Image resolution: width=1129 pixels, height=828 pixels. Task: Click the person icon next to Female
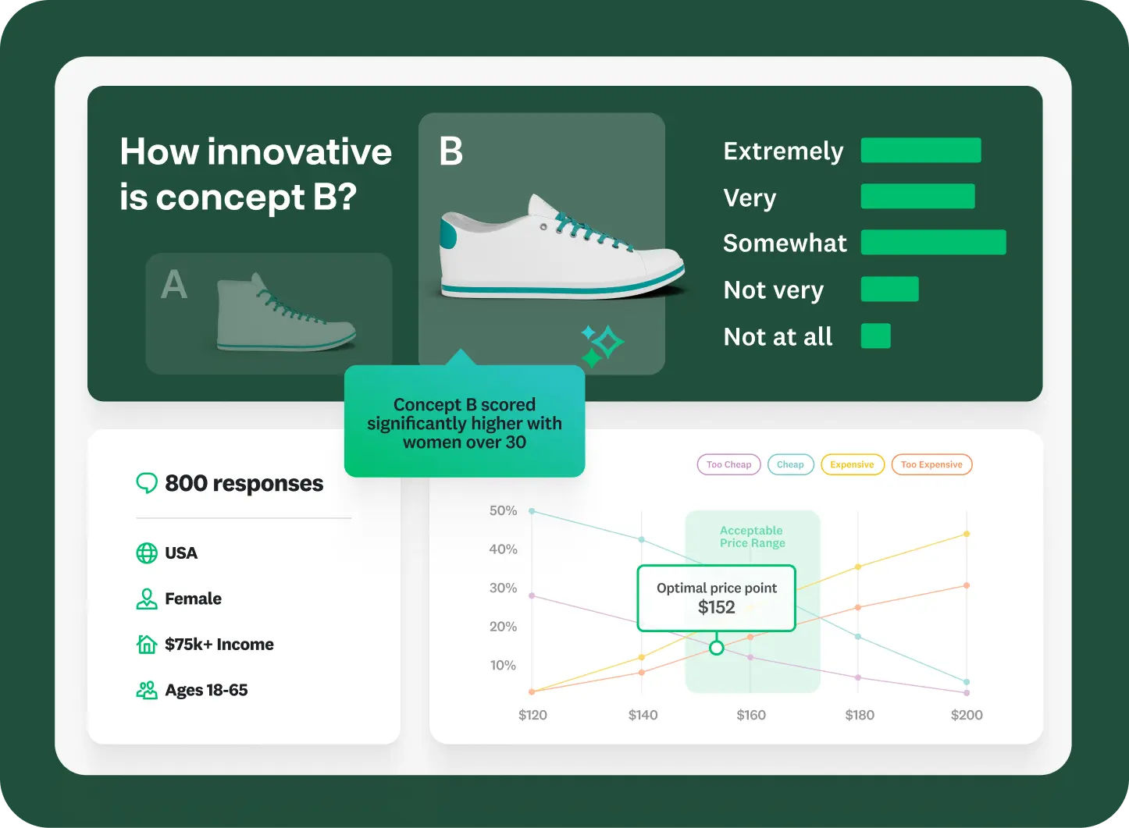tap(147, 599)
